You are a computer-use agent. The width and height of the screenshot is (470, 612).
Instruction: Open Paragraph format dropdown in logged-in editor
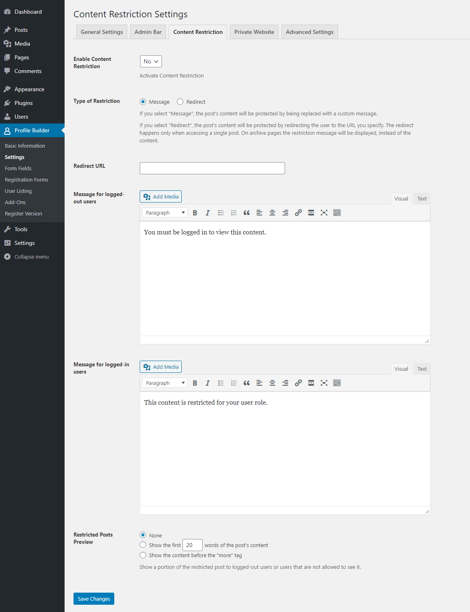point(165,383)
